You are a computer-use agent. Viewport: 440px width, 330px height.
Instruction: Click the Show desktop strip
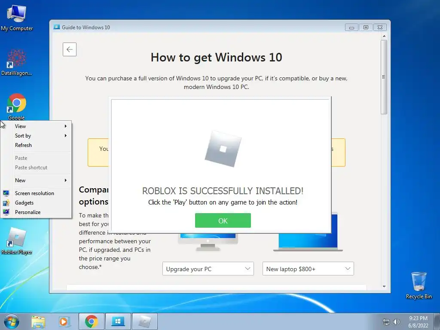click(x=437, y=321)
